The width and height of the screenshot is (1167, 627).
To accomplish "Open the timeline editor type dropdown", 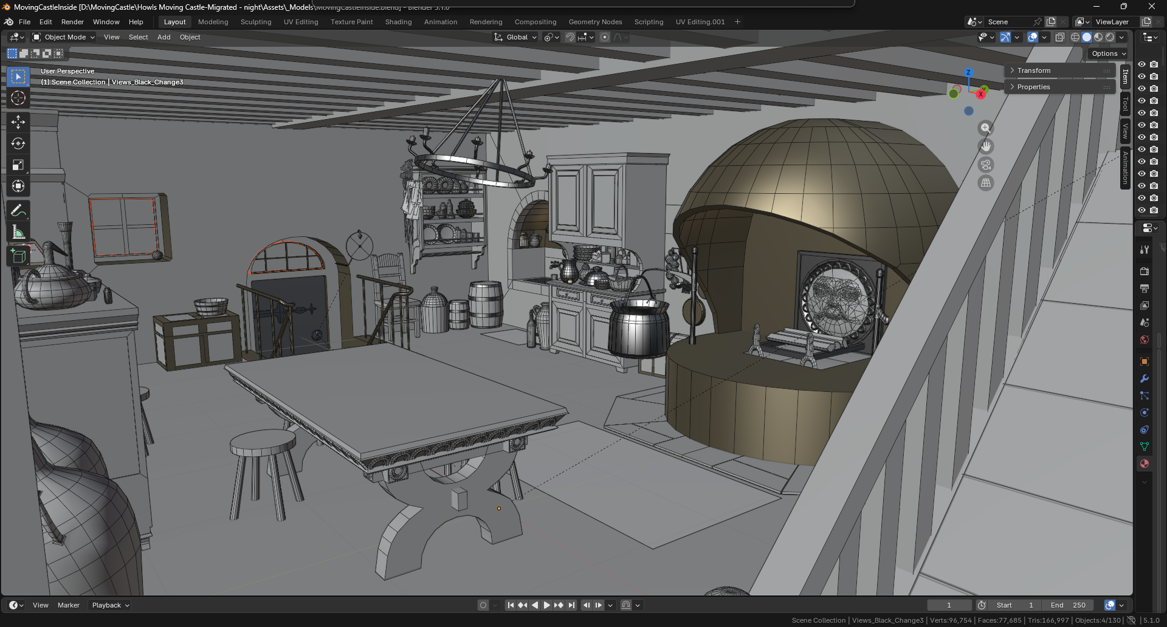I will (x=16, y=605).
